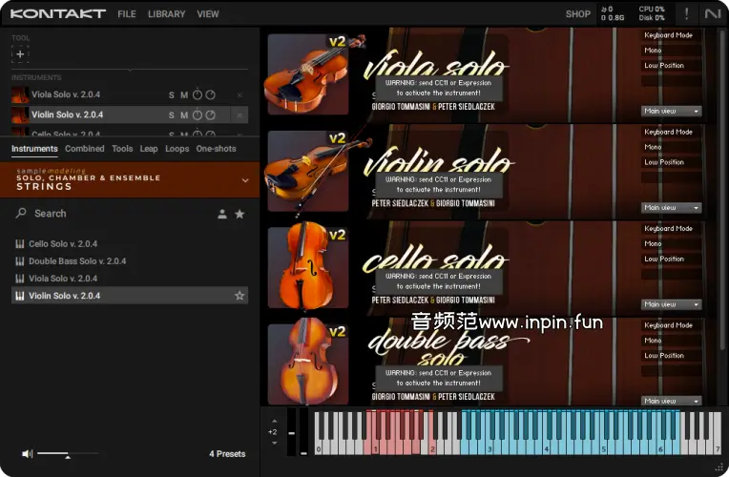This screenshot has width=729, height=477.
Task: Remove Violin Solo from the instrument rack
Action: tap(240, 114)
